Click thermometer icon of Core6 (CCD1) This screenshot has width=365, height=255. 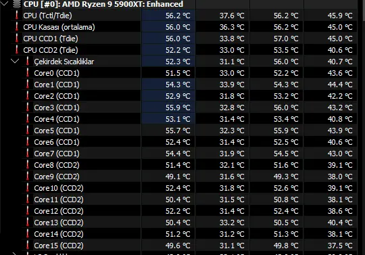pos(28,141)
